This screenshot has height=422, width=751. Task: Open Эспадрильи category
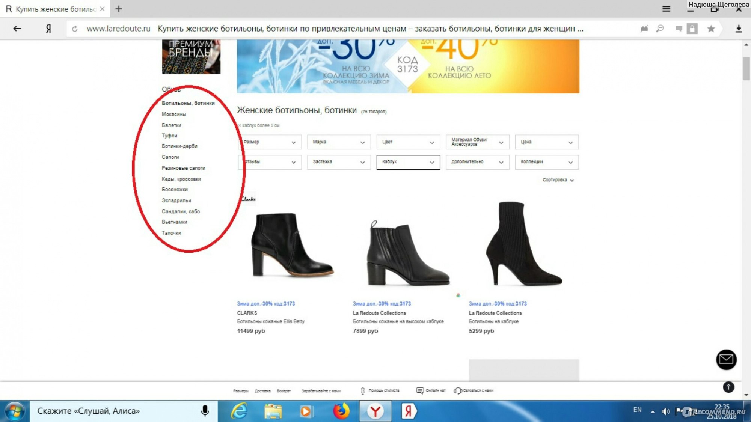coord(176,200)
